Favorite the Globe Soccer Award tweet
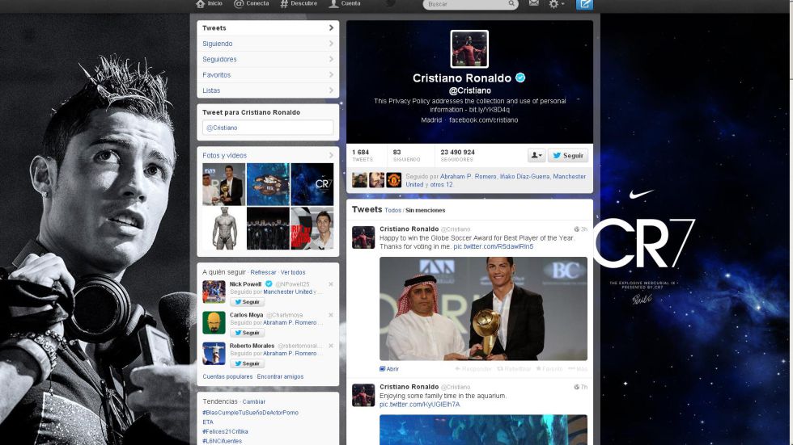 (549, 369)
